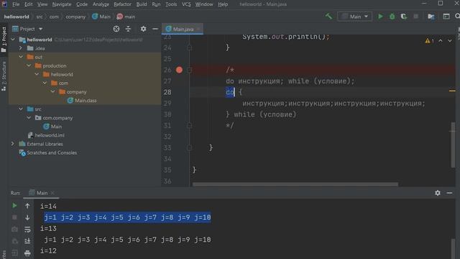Go to previous highlighted error arrow
The image size is (460, 259).
441,41
